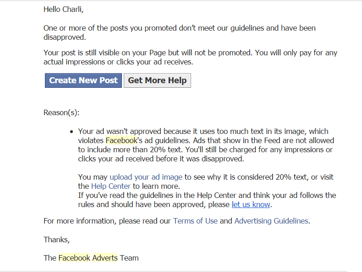Click the 'If you've read the guidelines' sentence
The image size is (362, 272).
(207, 200)
